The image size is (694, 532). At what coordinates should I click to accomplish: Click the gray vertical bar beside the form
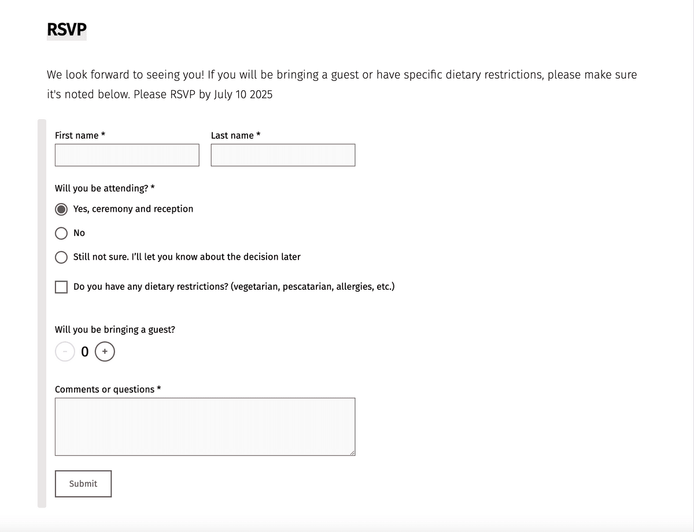[x=42, y=313]
